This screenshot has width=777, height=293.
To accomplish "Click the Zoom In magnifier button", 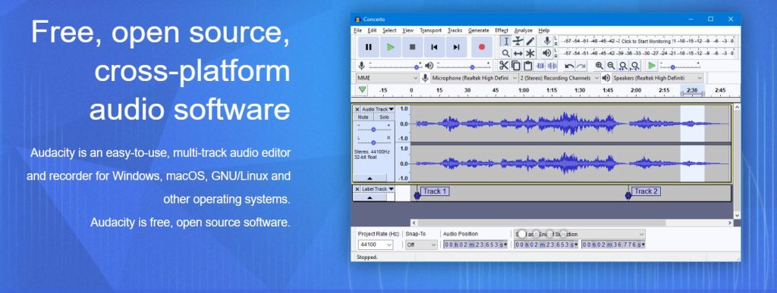I will coord(599,66).
